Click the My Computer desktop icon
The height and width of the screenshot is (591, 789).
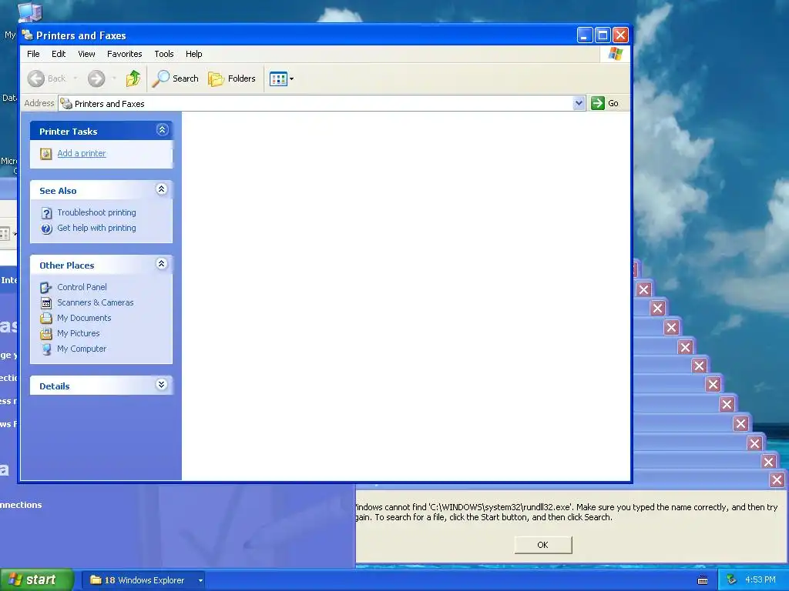click(x=30, y=11)
